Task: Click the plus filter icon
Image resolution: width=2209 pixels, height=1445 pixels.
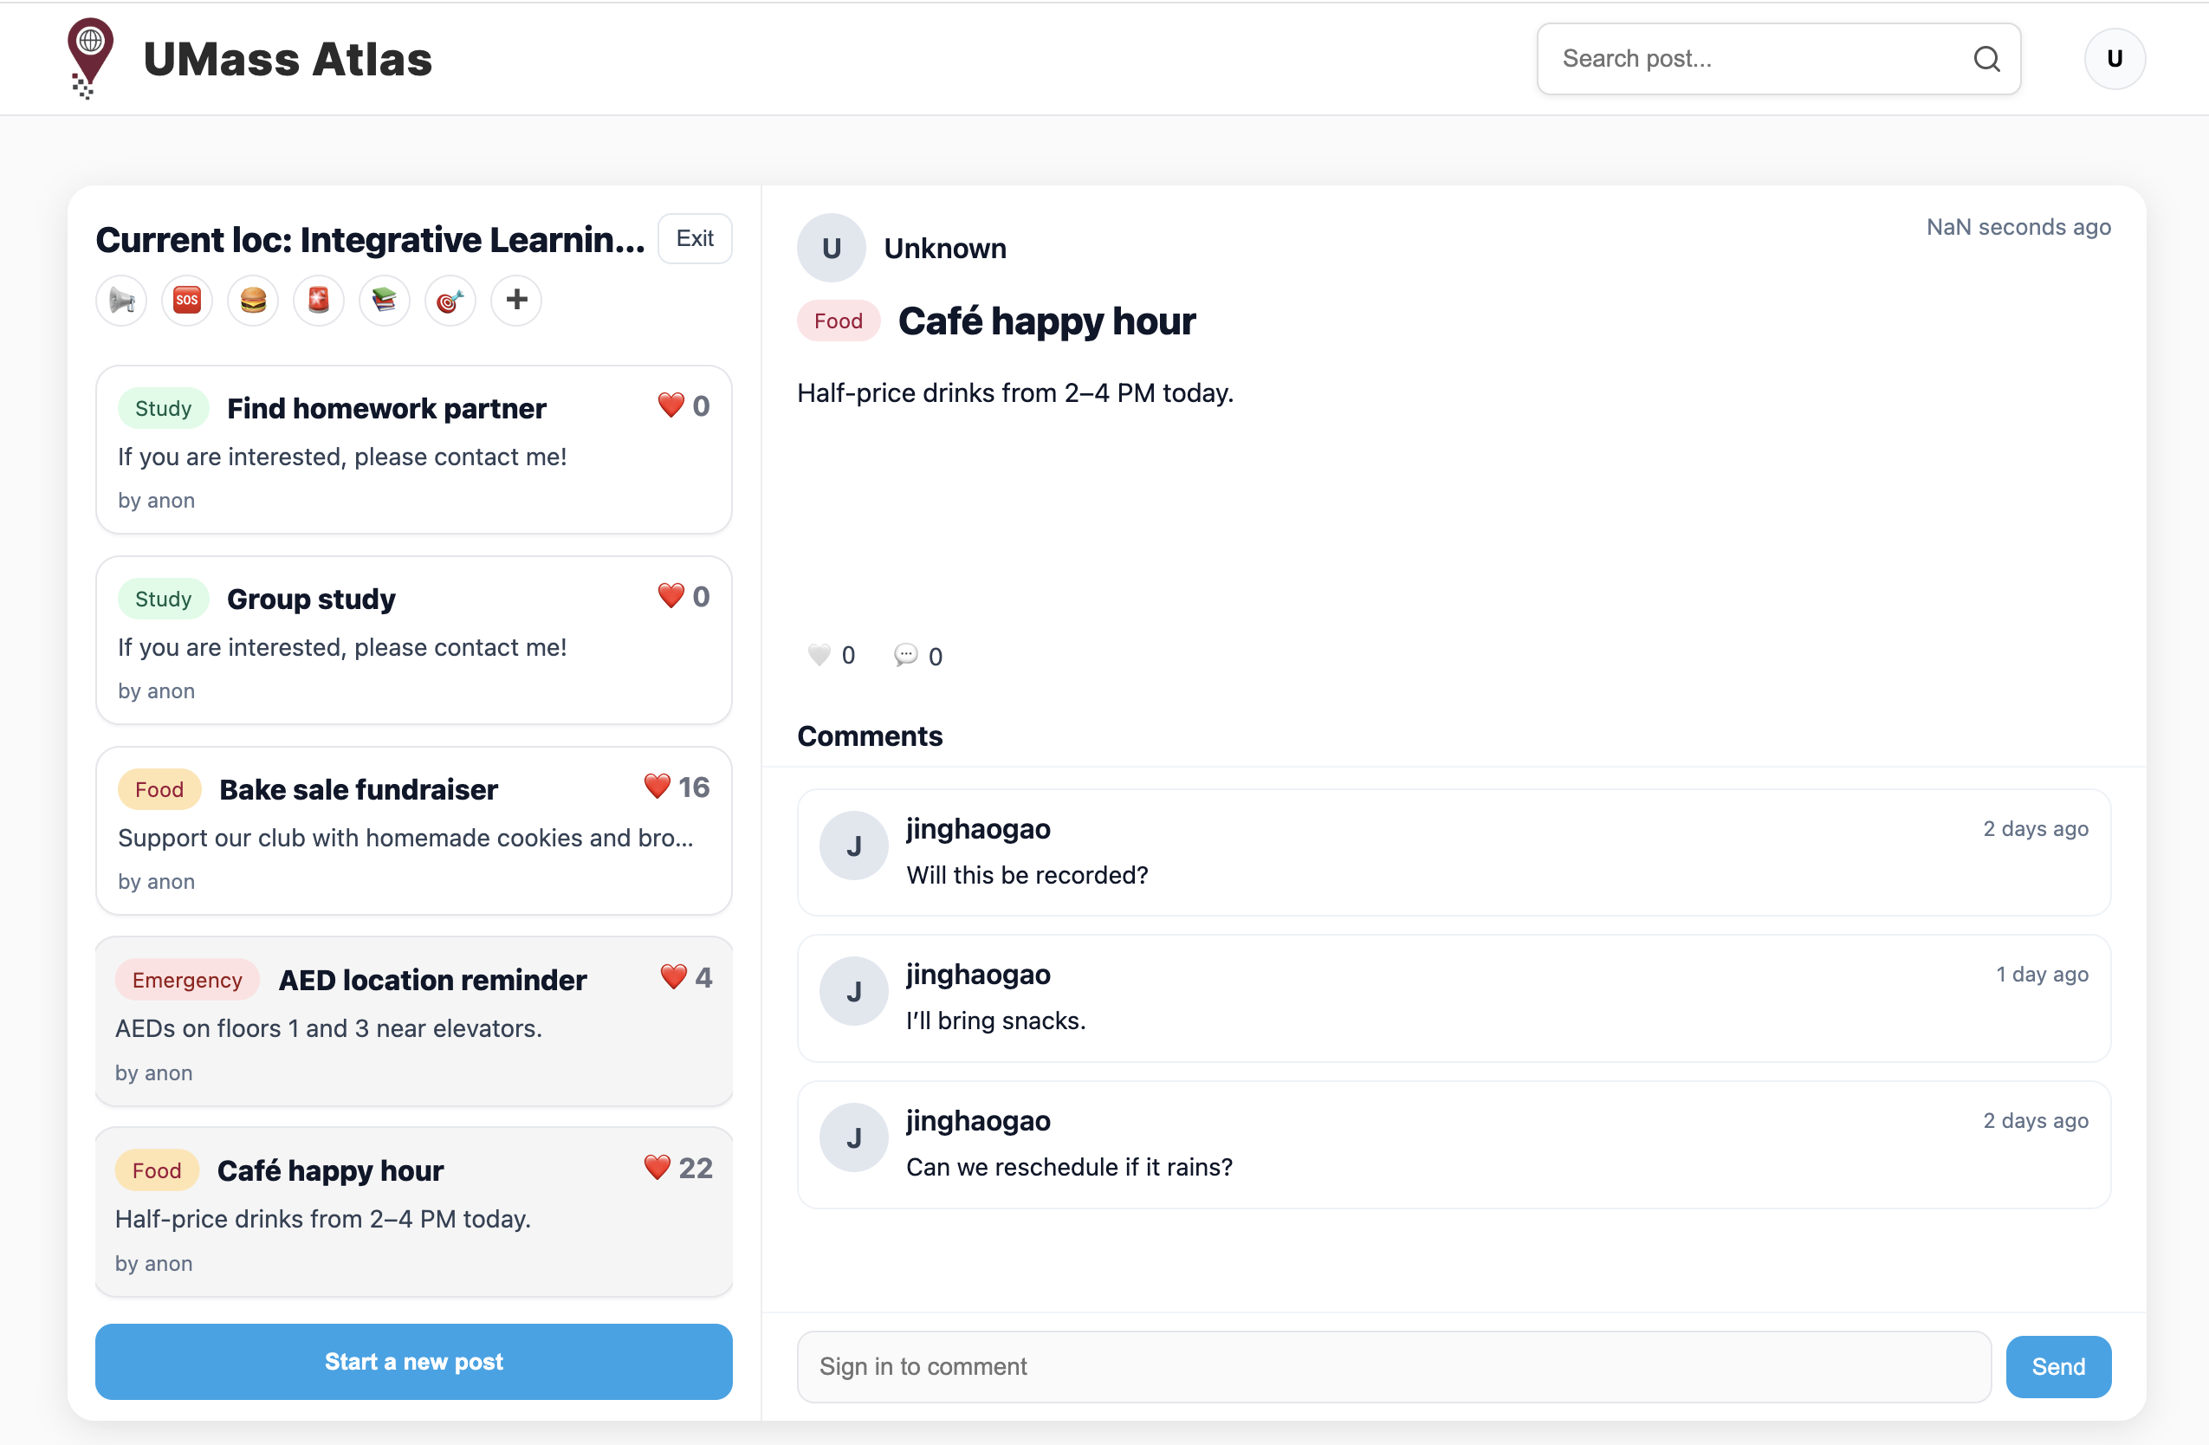Action: [x=516, y=301]
